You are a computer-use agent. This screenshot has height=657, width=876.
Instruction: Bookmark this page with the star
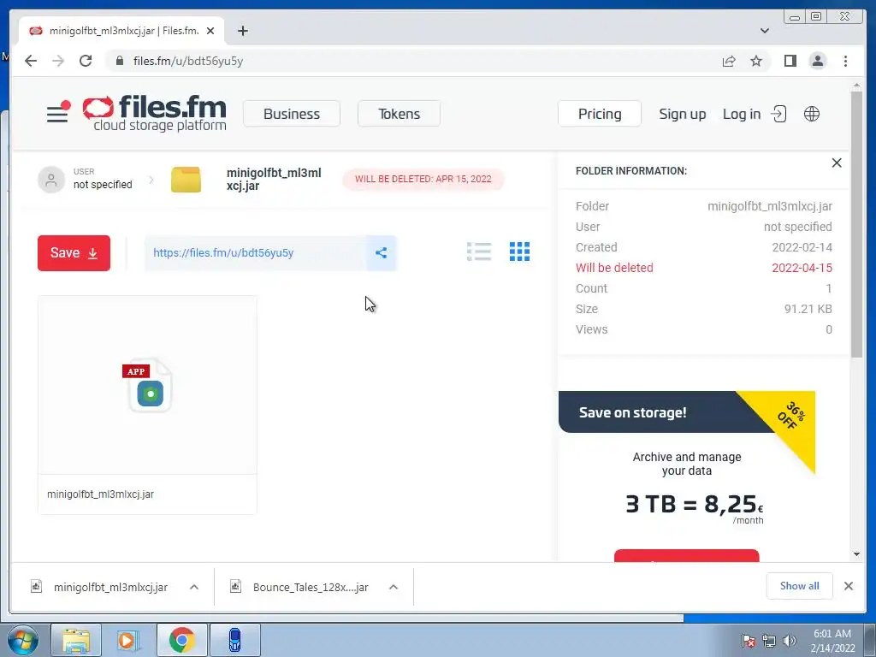[756, 61]
